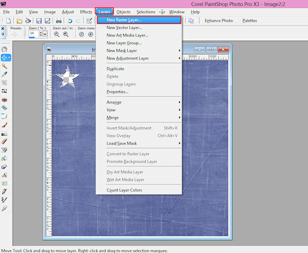Select the Makeover tool icon

[4, 108]
